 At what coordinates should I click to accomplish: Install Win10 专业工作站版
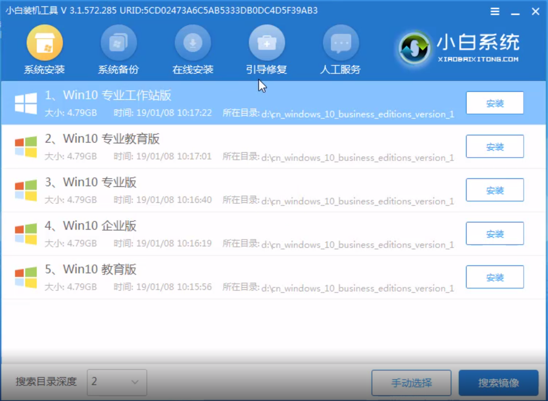(x=495, y=103)
